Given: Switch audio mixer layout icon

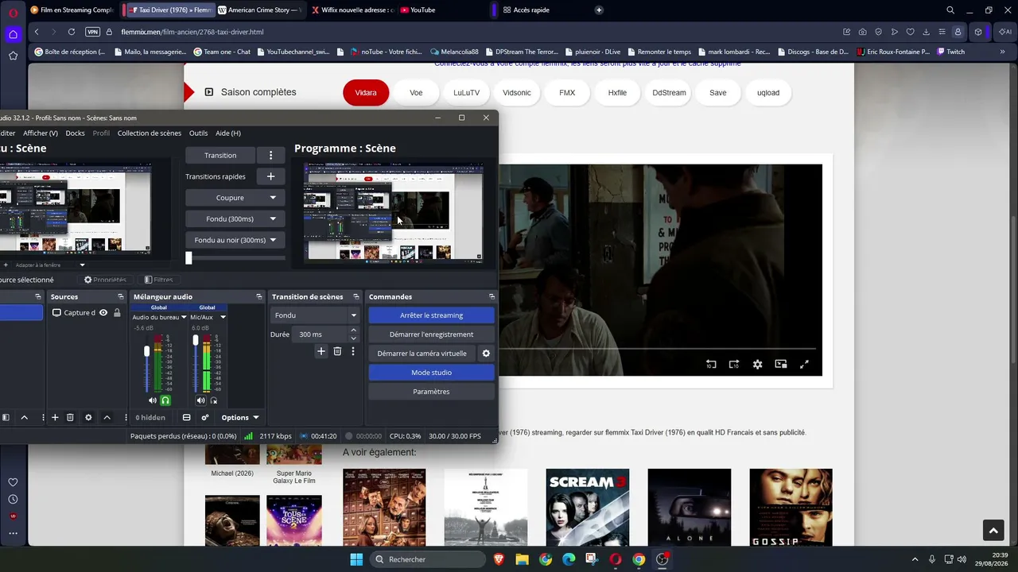Looking at the screenshot, I should pyautogui.click(x=186, y=417).
